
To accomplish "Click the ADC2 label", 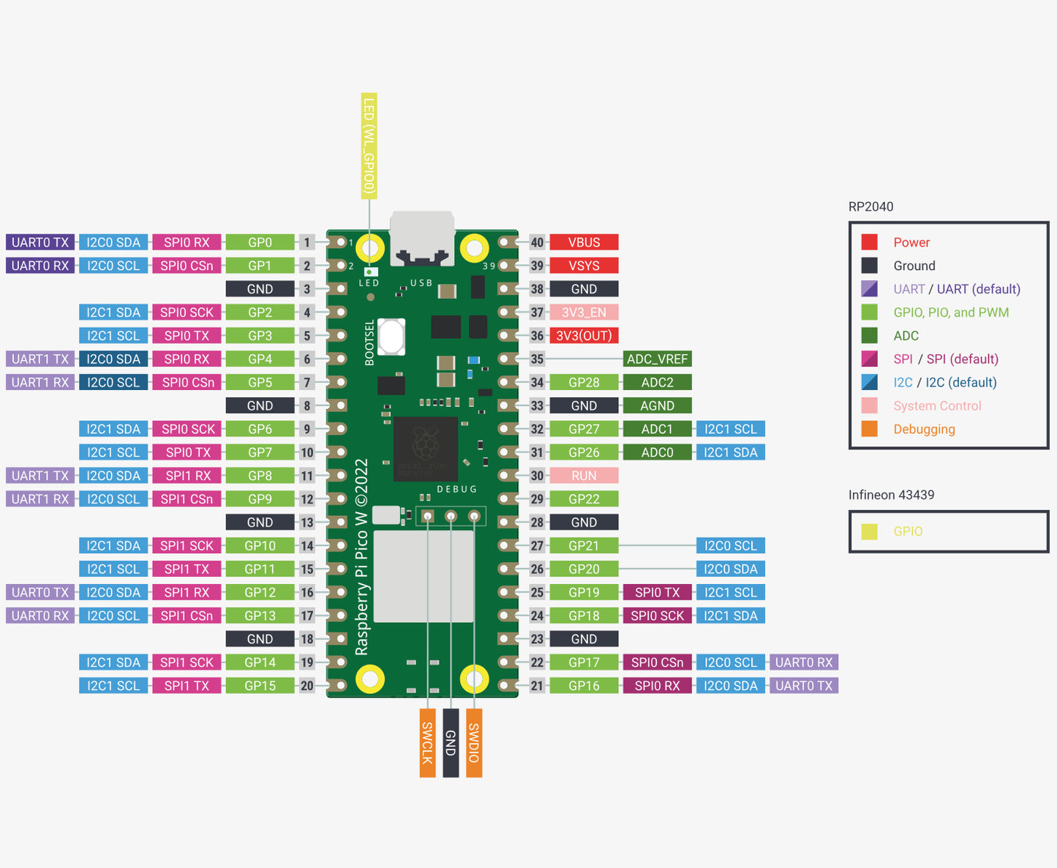I will tap(657, 382).
